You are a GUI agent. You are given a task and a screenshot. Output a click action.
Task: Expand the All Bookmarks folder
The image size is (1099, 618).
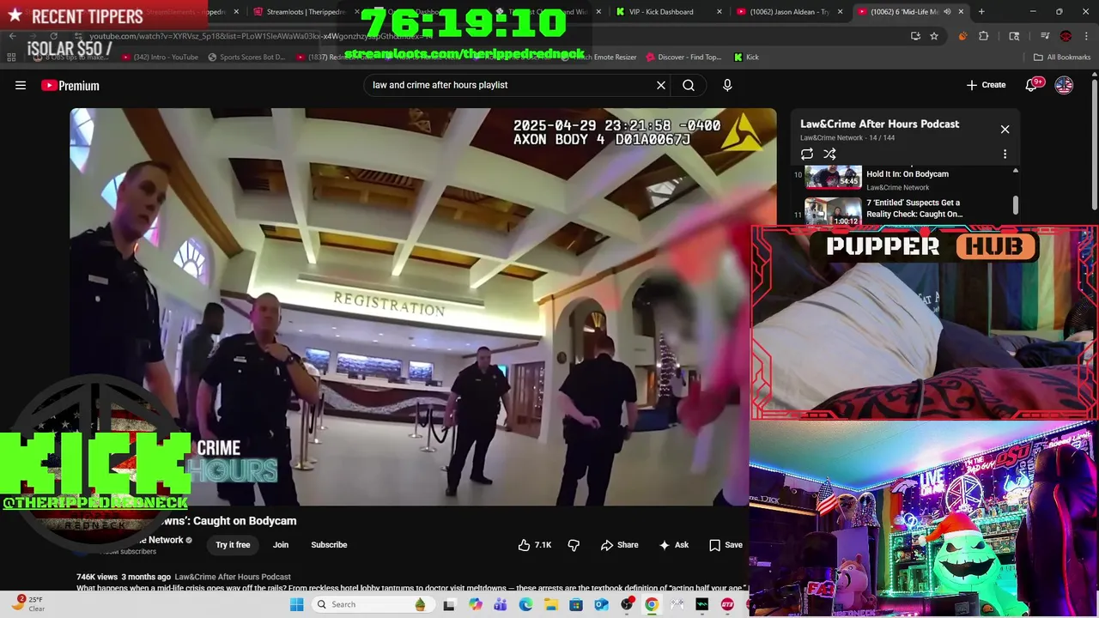point(1062,58)
